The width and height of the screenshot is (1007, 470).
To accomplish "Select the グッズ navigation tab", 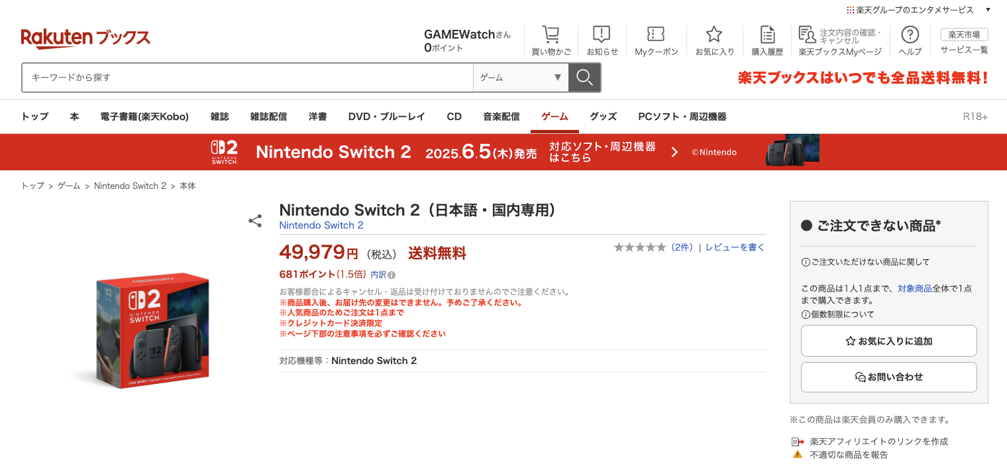I will (603, 116).
